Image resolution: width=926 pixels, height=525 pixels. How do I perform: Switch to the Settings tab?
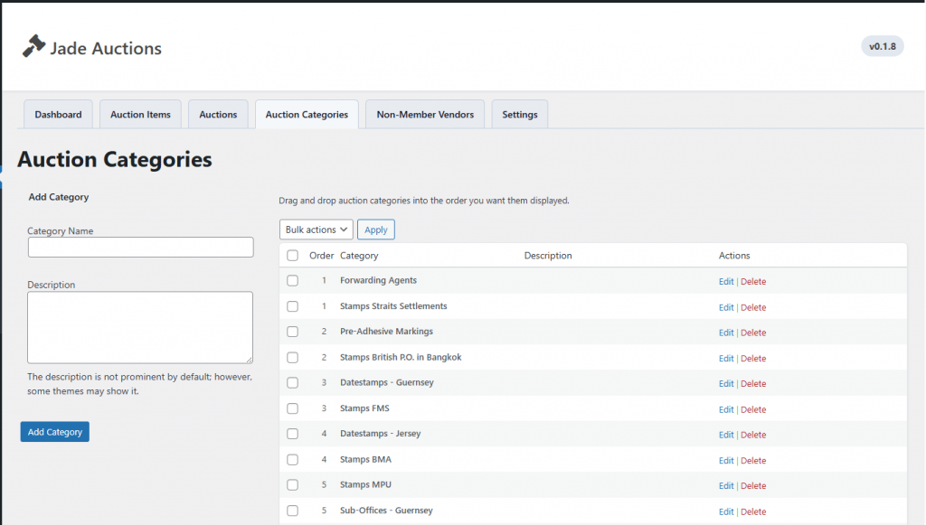point(520,115)
